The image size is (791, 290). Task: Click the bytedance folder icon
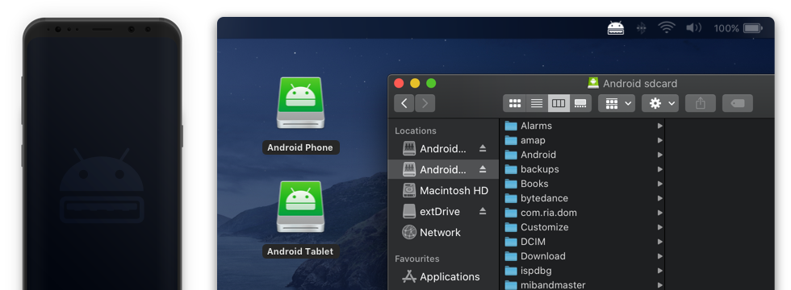pos(511,198)
